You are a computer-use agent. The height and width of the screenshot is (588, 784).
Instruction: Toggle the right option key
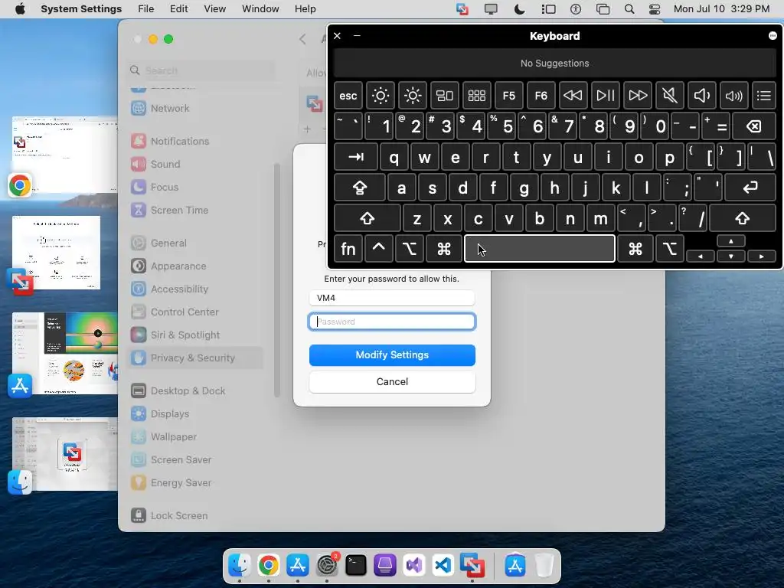tap(669, 249)
